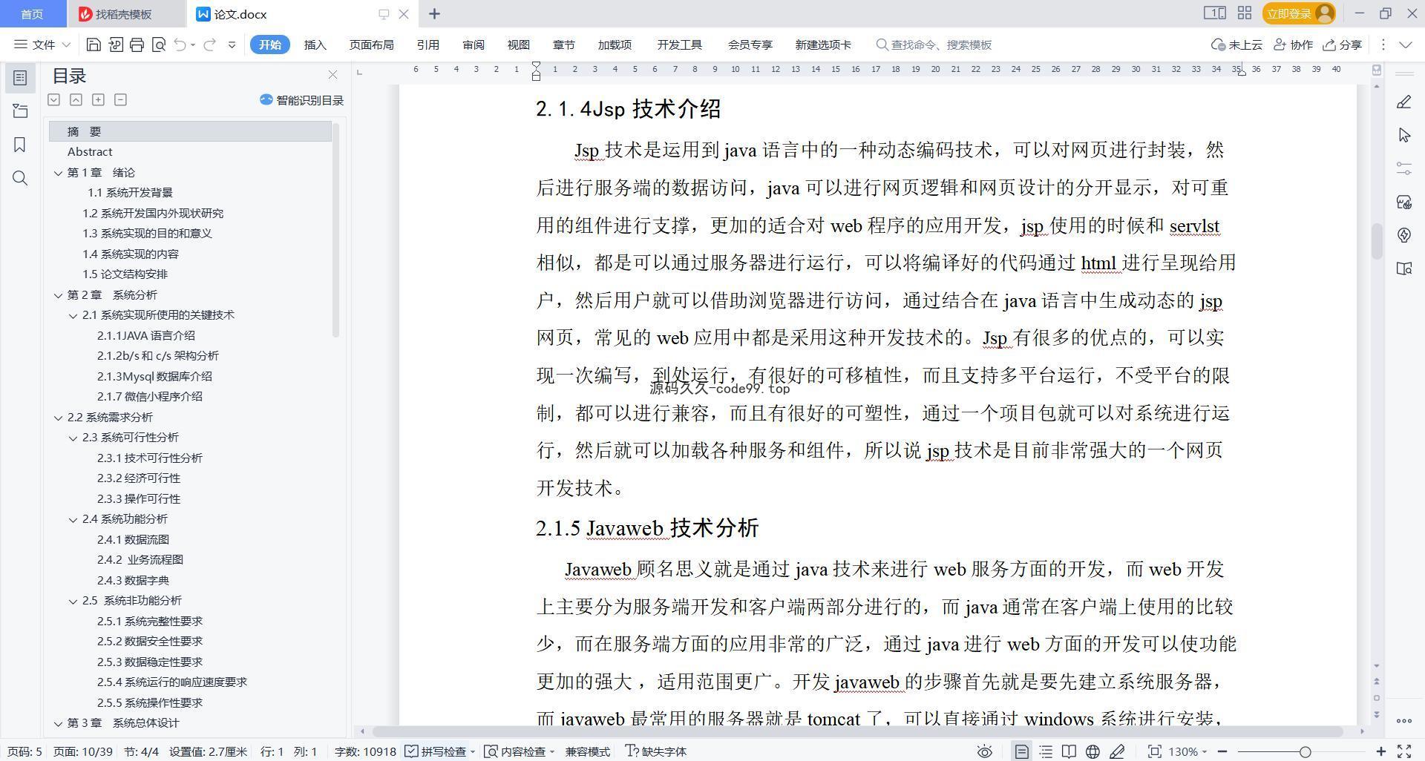
Task: Click the pen style icon in the right panel
Action: click(x=1403, y=102)
